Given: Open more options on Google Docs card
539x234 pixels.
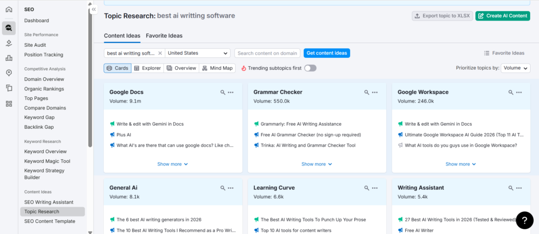Looking at the screenshot, I should 231,93.
